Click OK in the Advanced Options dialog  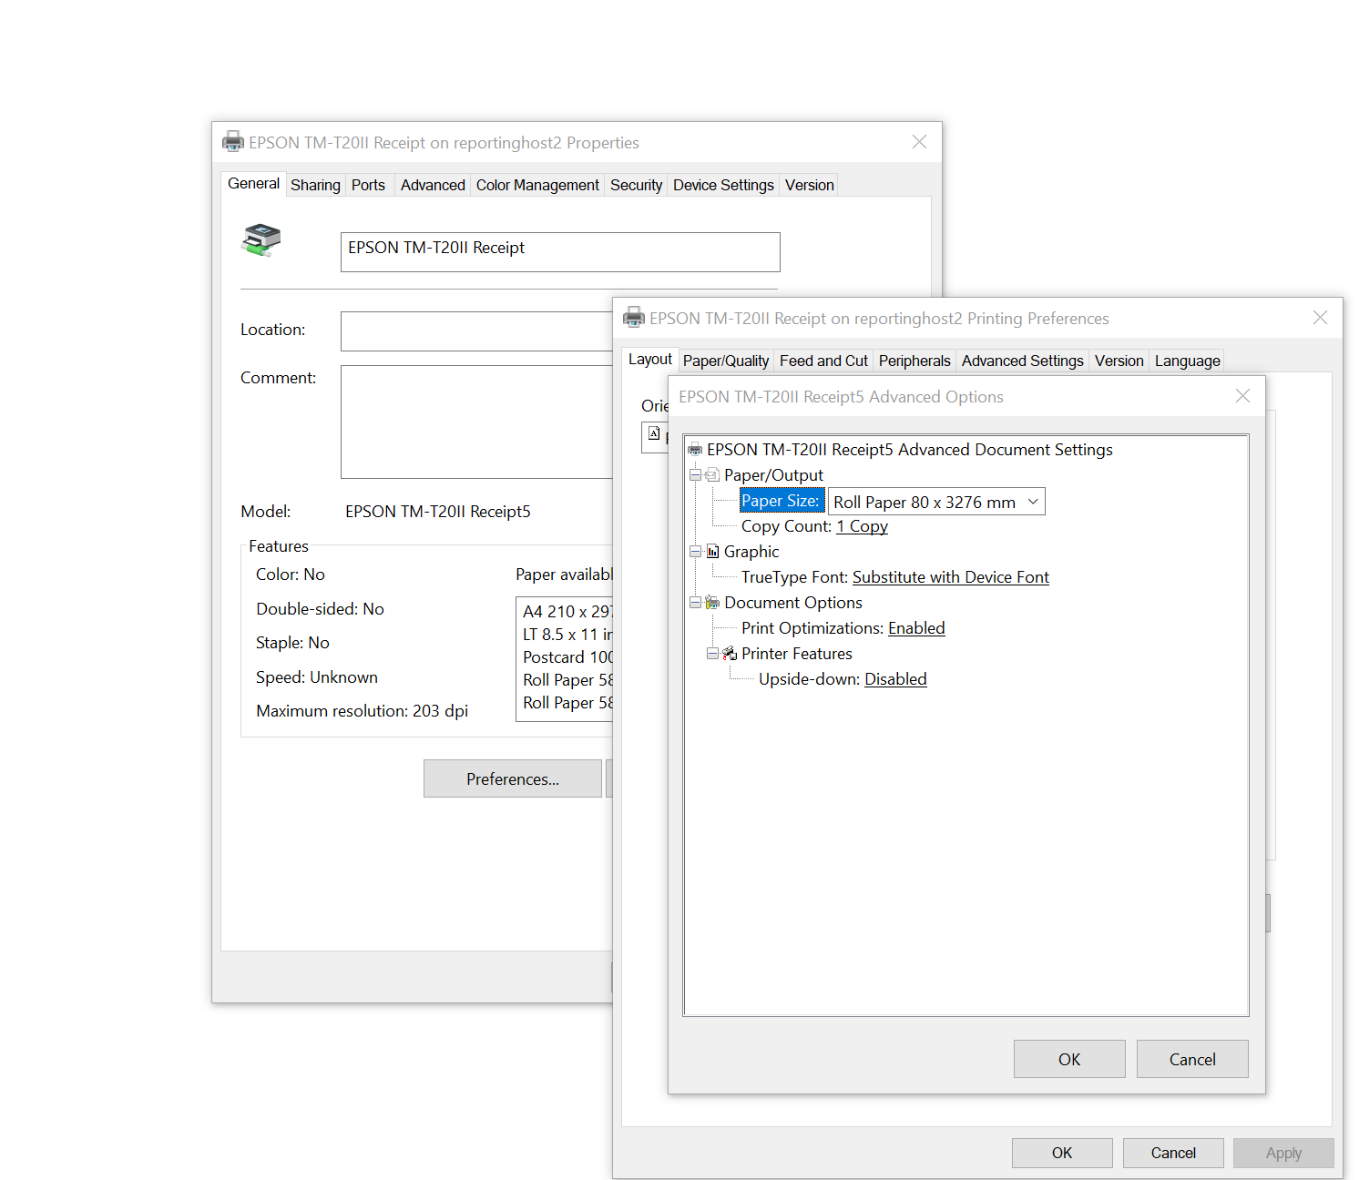pos(1069,1059)
